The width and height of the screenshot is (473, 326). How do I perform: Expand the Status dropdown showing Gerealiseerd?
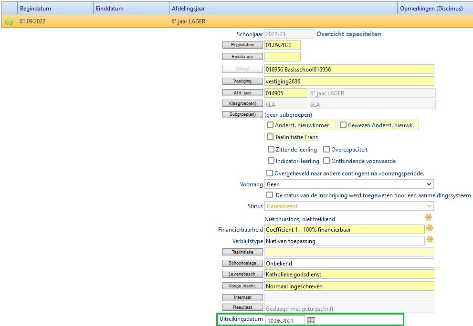(349, 206)
